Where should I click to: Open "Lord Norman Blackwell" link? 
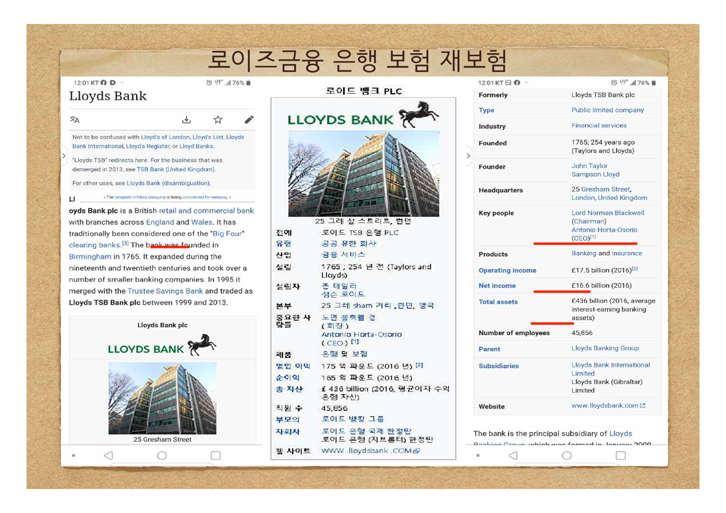pos(607,213)
